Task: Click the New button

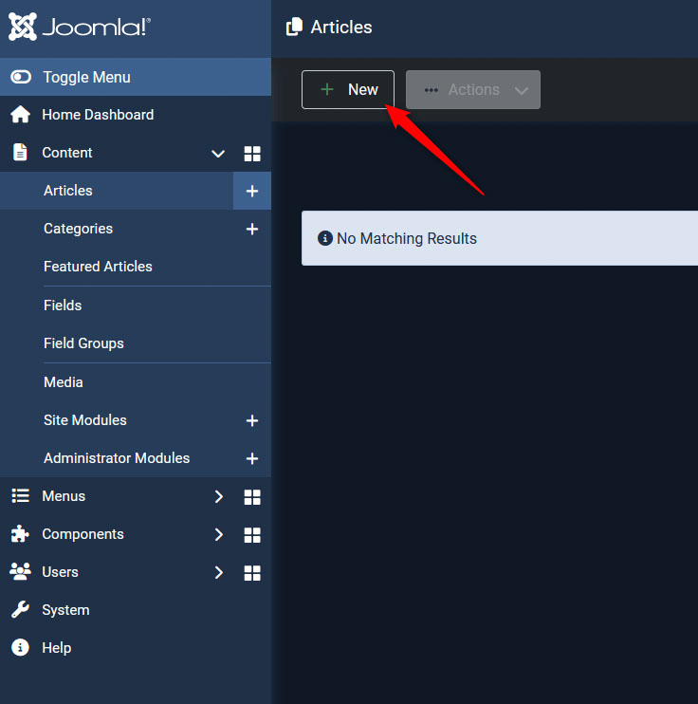Action: (348, 89)
